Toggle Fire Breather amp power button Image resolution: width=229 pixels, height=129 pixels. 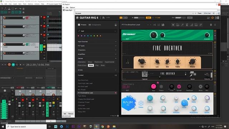click(215, 42)
